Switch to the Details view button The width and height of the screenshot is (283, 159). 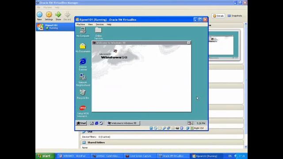(x=218, y=16)
